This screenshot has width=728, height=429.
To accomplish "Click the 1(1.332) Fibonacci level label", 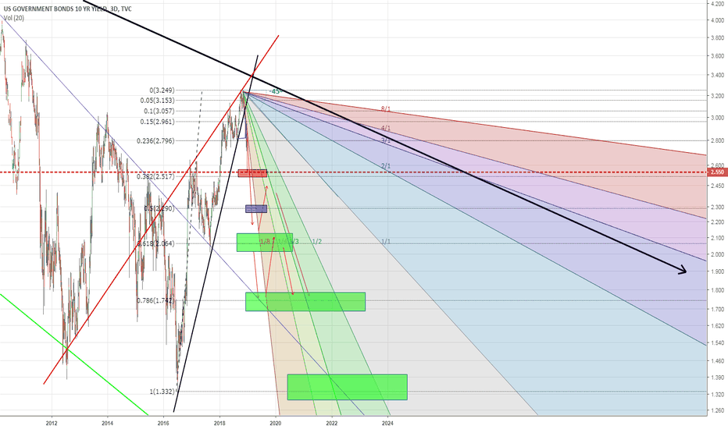I will pos(162,392).
